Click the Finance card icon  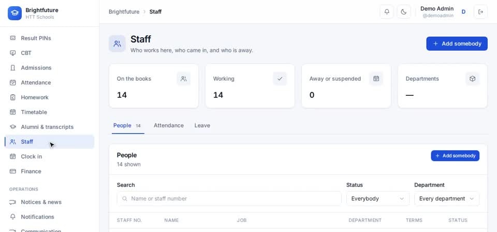12,171
